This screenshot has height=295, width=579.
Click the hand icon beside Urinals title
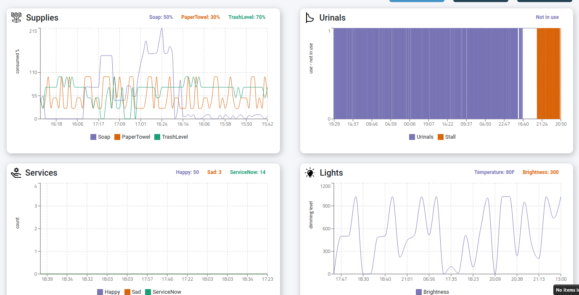pos(309,17)
